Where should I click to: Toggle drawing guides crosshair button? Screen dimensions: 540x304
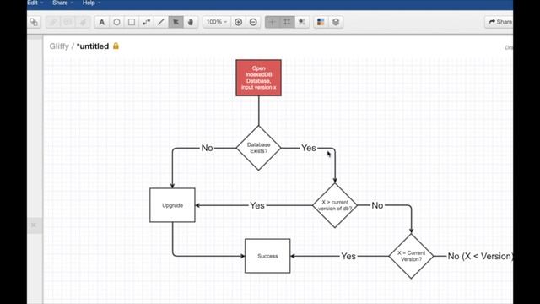pyautogui.click(x=272, y=22)
